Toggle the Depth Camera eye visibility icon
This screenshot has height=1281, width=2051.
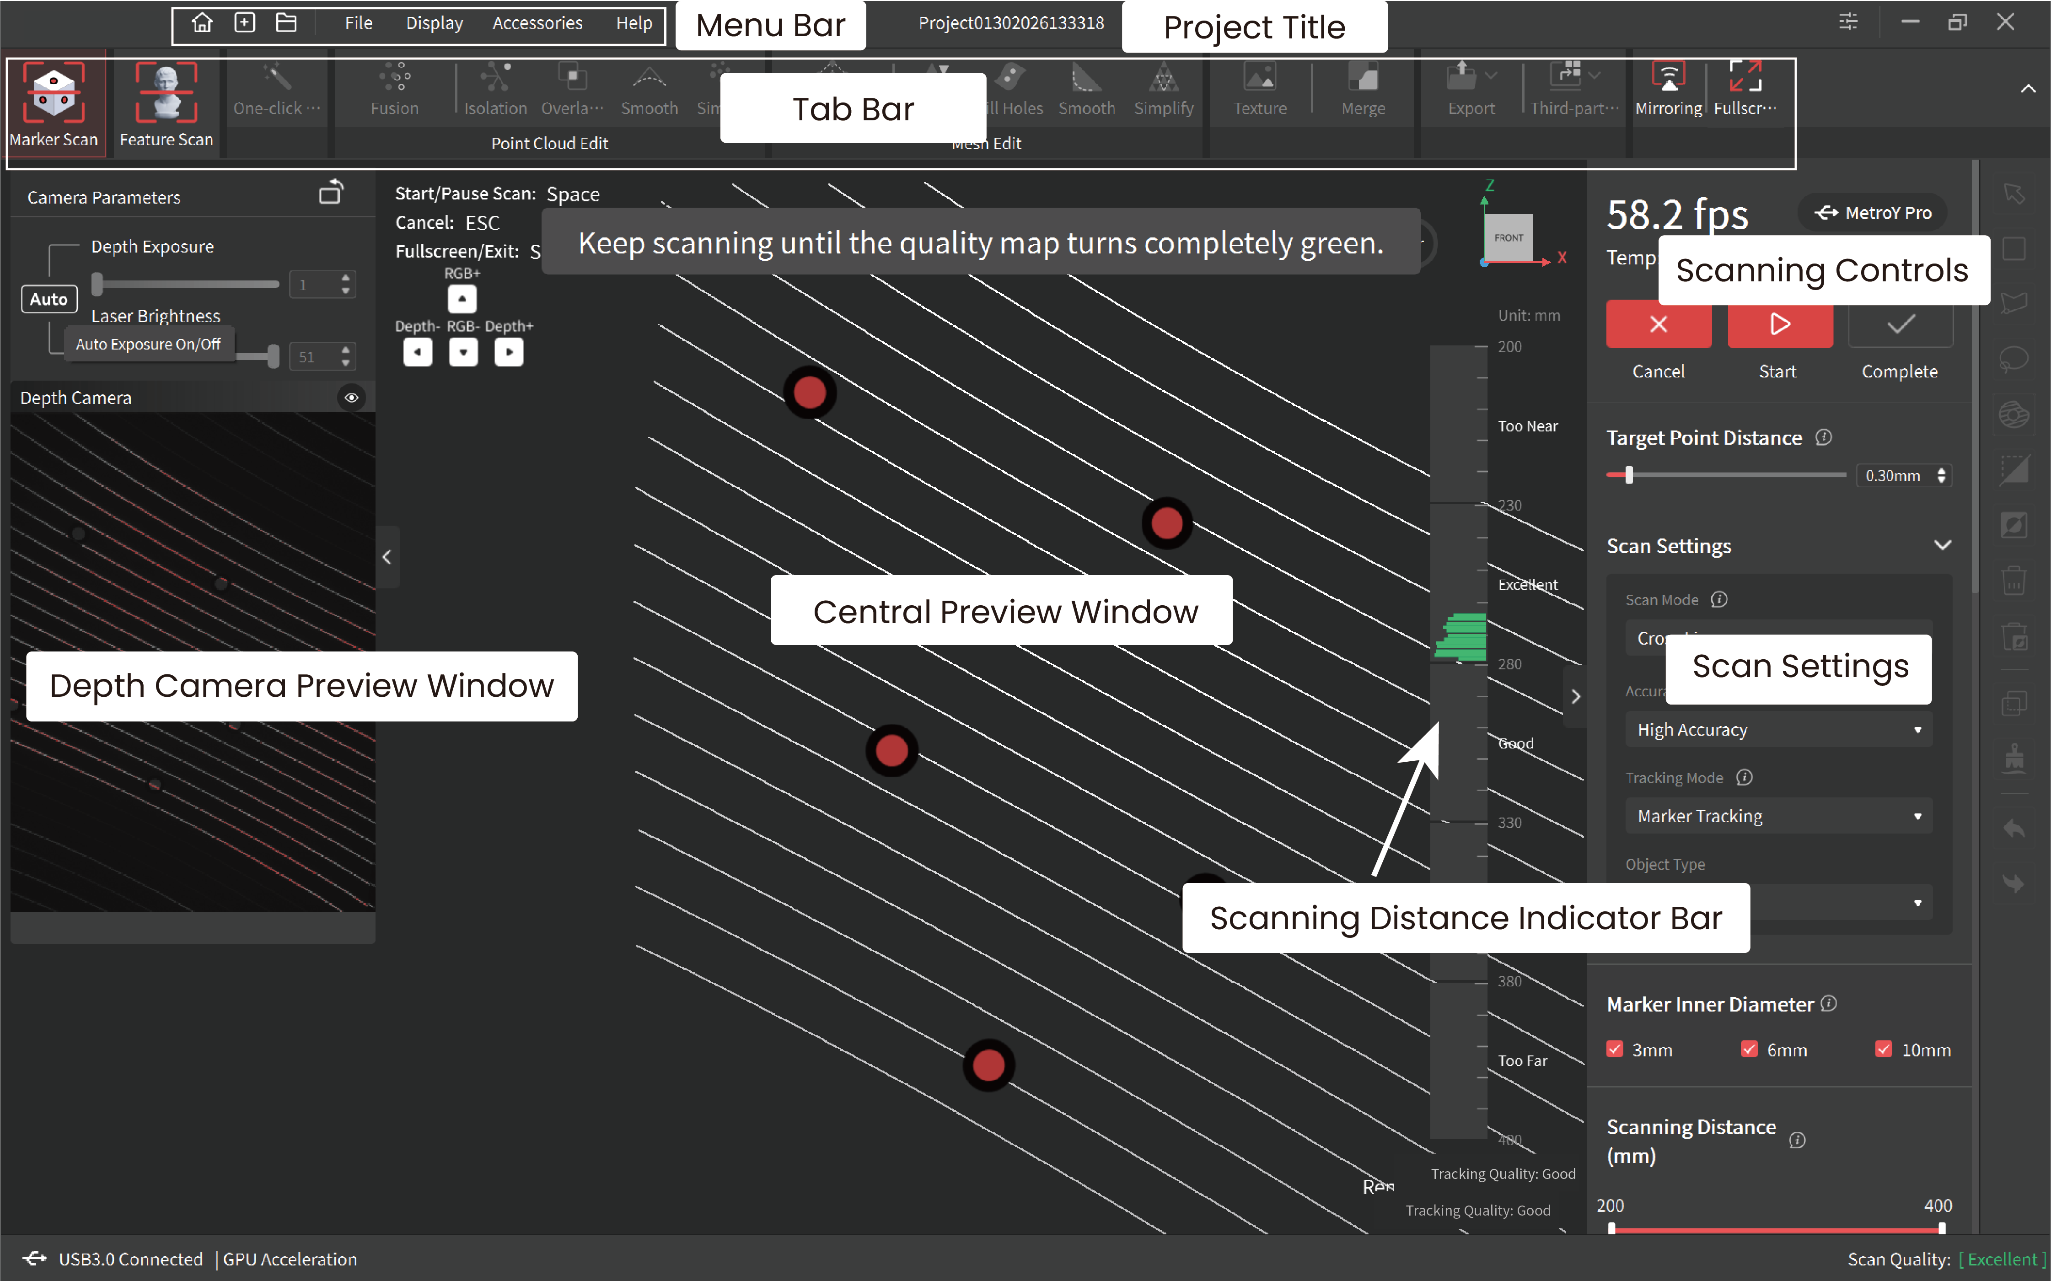[351, 398]
